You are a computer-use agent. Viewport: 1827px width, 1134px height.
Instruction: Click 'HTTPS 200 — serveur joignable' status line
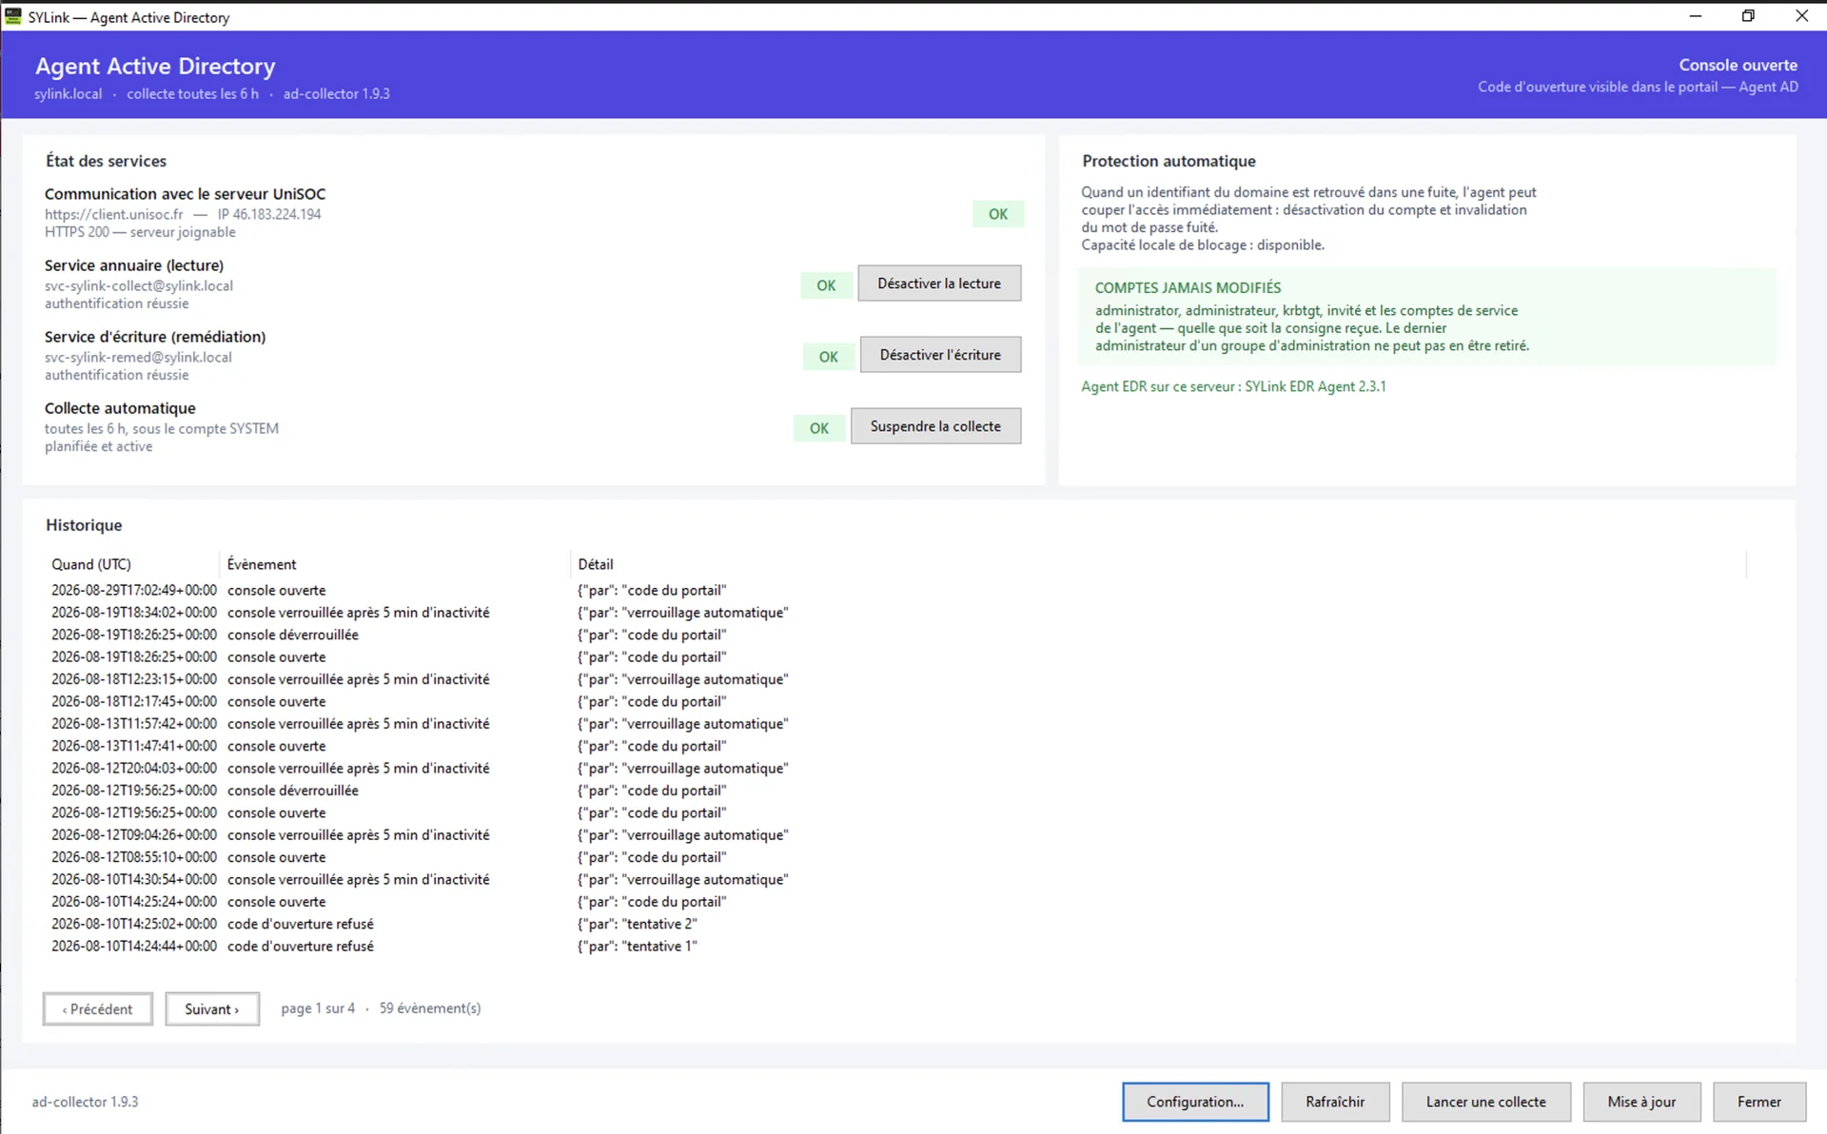tap(140, 232)
